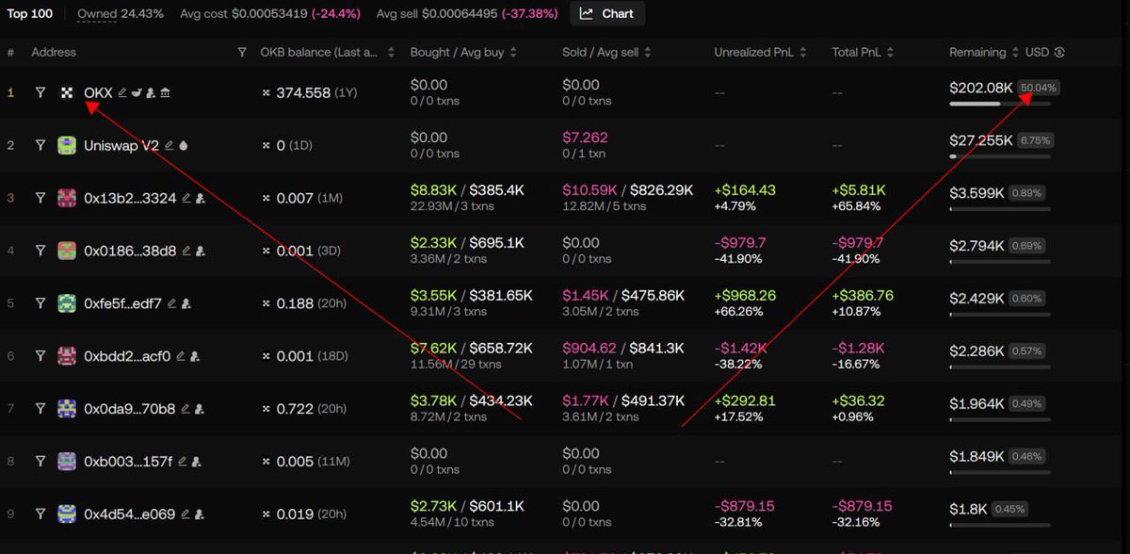Open the OKX address link
The width and height of the screenshot is (1130, 554).
coord(98,93)
